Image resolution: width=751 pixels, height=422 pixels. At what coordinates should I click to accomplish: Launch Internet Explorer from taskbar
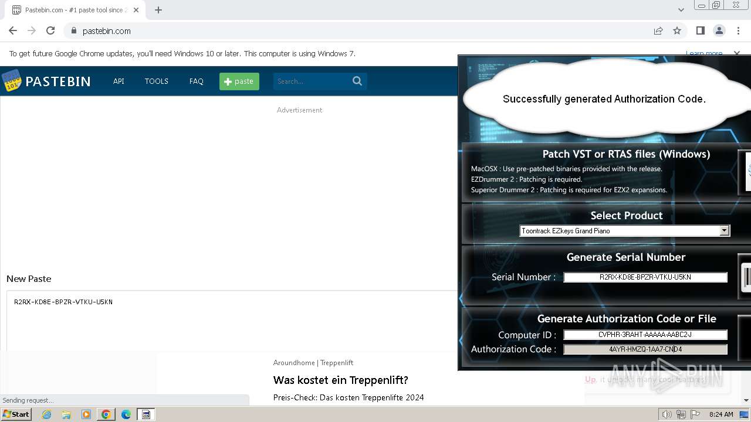tap(46, 414)
